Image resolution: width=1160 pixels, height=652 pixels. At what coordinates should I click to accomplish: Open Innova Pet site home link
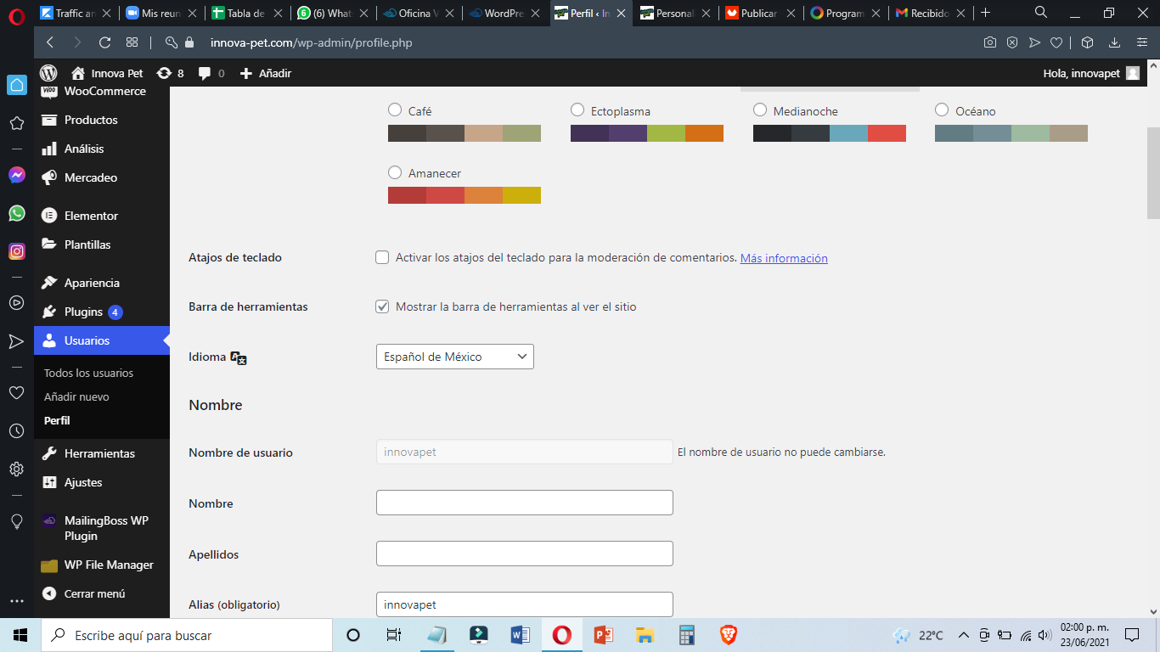[x=107, y=73]
